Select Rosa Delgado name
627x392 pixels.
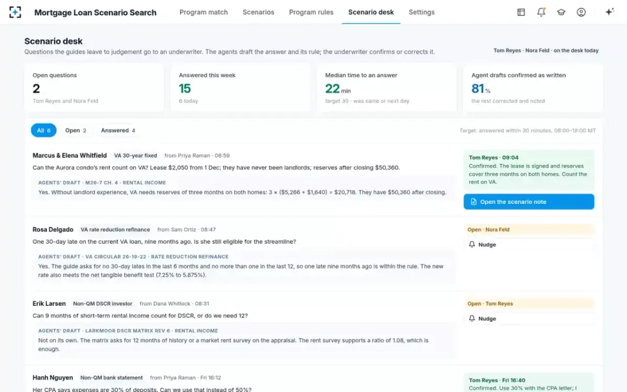[x=53, y=229]
